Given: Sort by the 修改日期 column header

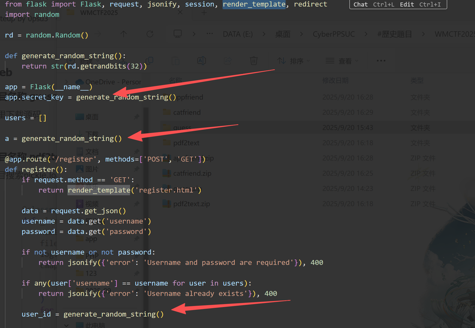Looking at the screenshot, I should click(335, 81).
